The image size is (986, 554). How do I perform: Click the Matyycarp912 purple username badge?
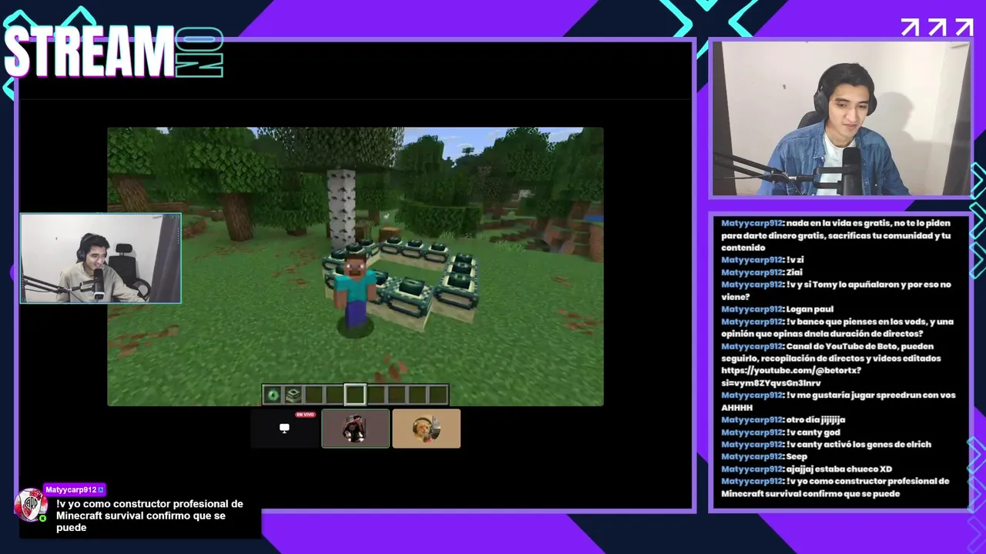pyautogui.click(x=75, y=489)
